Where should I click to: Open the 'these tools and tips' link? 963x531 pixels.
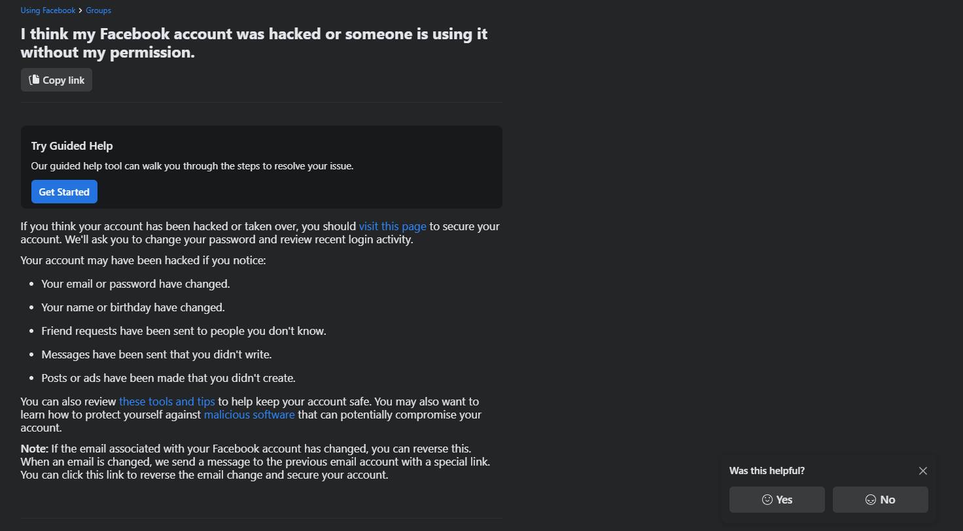click(167, 402)
